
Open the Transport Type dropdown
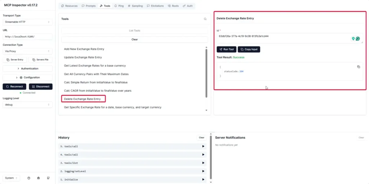[x=27, y=22]
